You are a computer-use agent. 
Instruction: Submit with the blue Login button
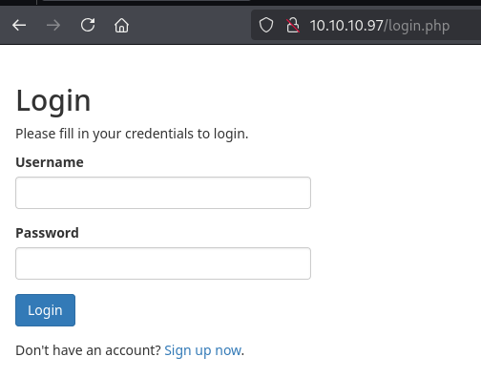[45, 310]
